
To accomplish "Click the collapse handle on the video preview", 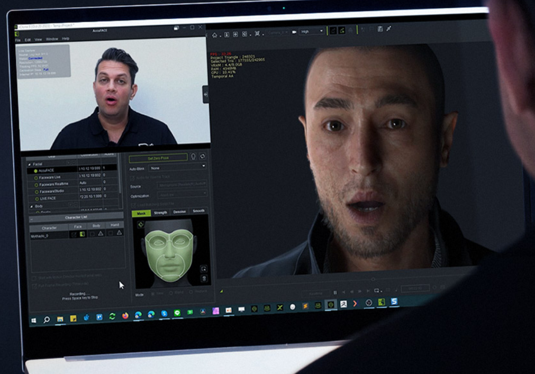I will [x=205, y=94].
